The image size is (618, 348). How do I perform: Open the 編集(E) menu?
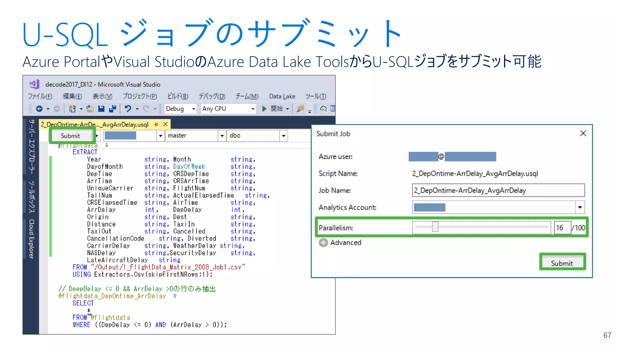click(72, 96)
